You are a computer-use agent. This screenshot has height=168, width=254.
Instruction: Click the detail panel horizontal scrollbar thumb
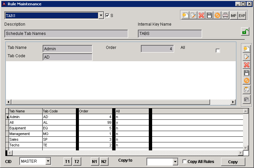111,102
